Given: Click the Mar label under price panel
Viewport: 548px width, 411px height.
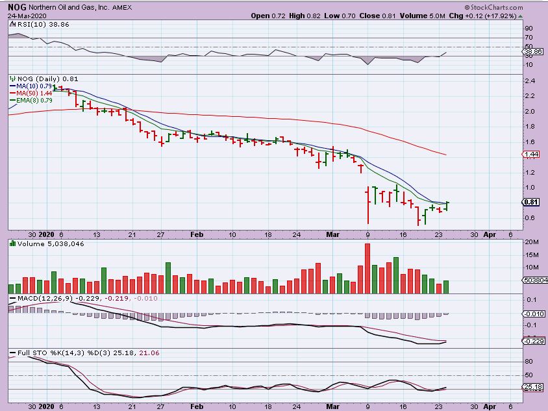Looking at the screenshot, I should (332, 234).
